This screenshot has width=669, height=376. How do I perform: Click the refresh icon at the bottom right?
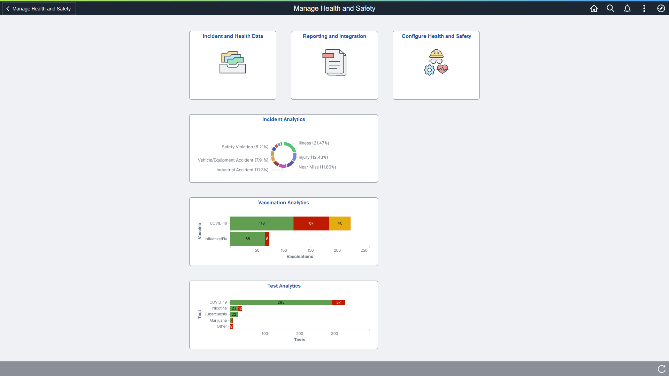tap(661, 369)
